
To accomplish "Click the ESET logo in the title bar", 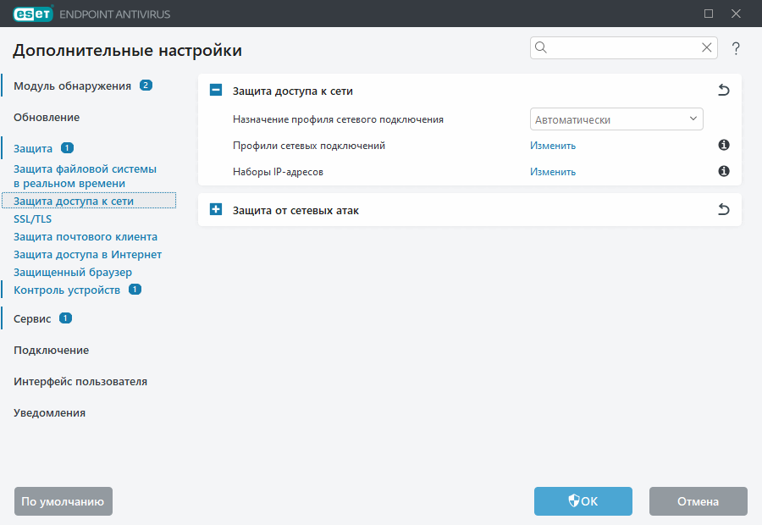I will pos(33,14).
